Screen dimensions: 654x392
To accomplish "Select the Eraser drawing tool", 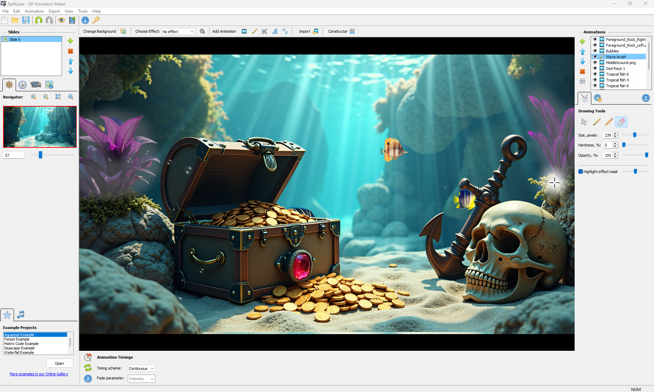I will [621, 122].
